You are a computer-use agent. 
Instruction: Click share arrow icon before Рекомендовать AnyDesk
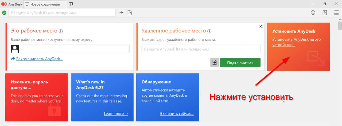point(13,59)
